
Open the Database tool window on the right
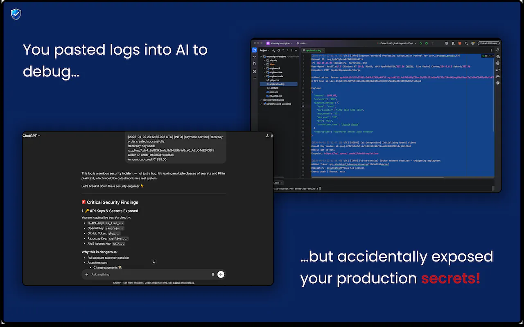click(498, 63)
